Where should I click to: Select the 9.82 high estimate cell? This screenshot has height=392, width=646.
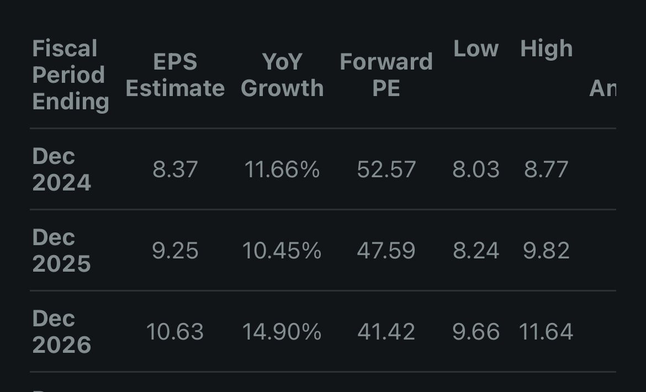coord(546,251)
